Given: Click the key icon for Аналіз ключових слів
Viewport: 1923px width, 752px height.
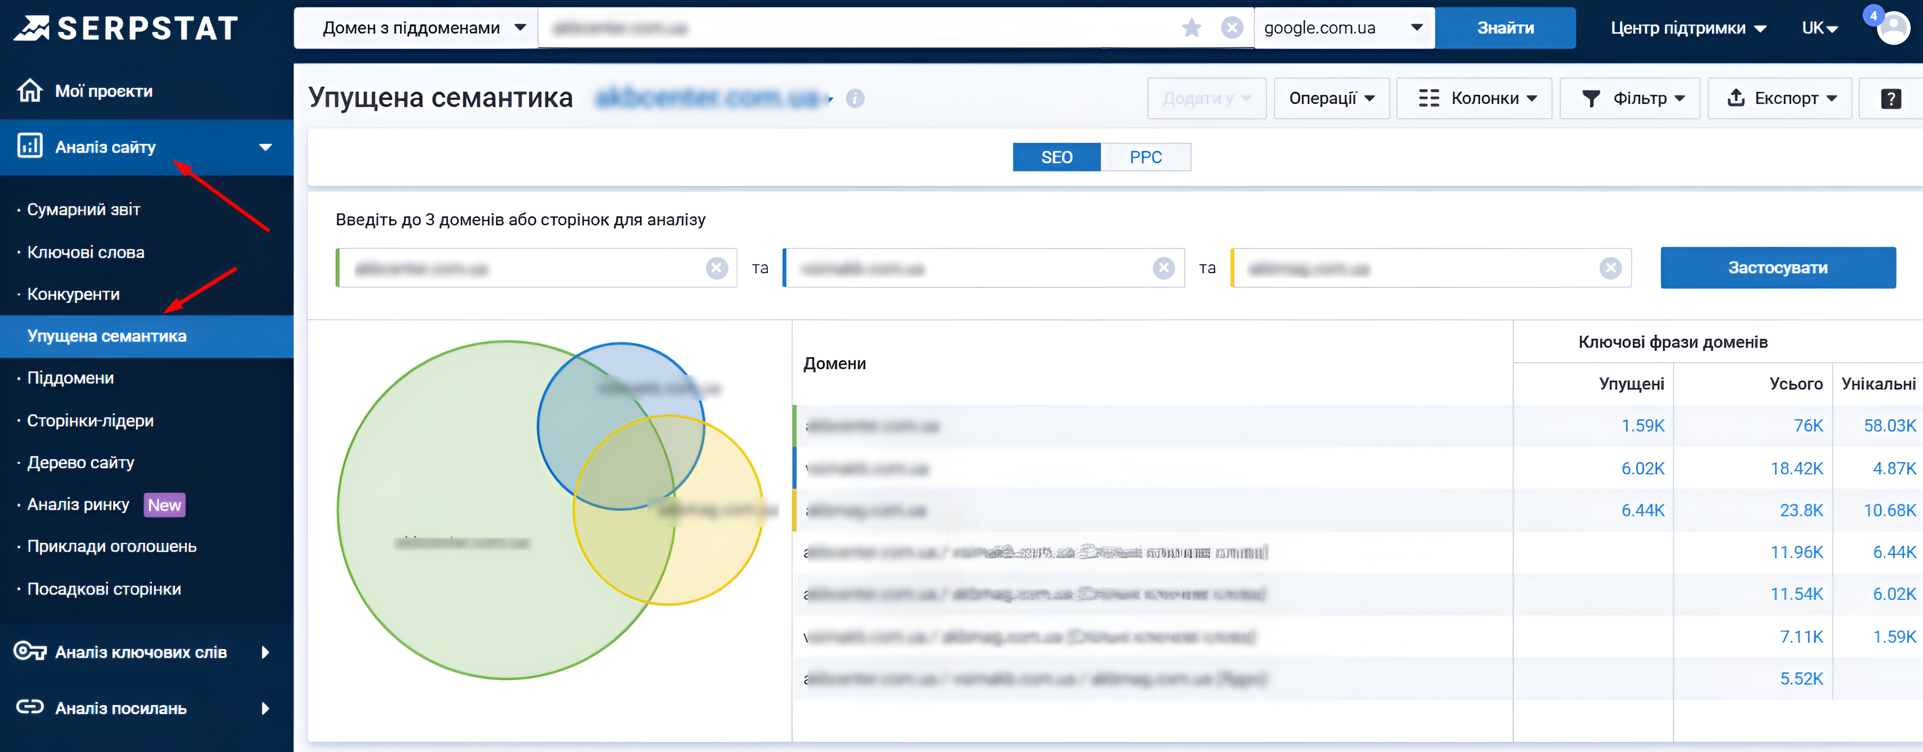Looking at the screenshot, I should [30, 651].
